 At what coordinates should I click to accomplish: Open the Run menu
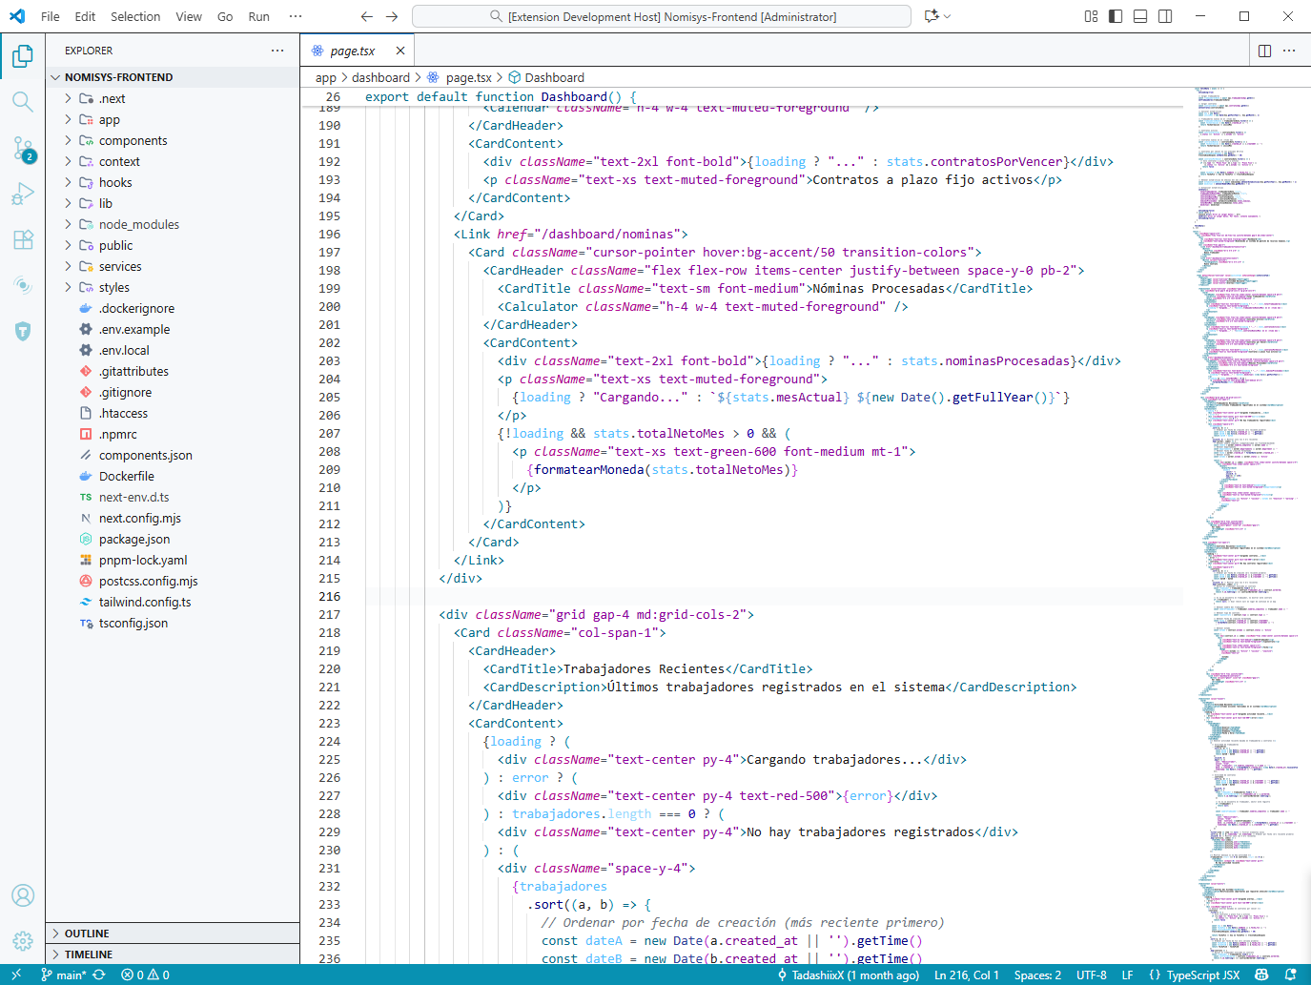click(258, 16)
